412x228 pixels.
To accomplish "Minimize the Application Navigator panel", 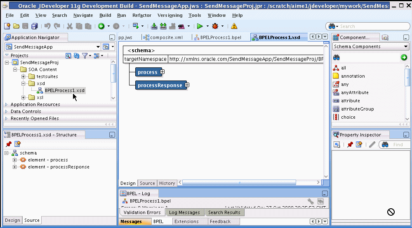I will 112,37.
